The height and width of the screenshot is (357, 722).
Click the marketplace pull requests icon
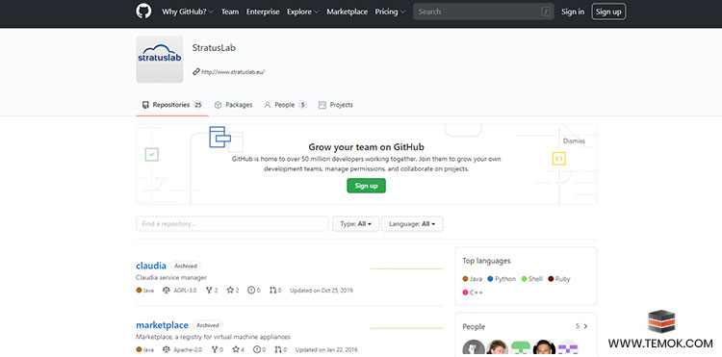278,350
